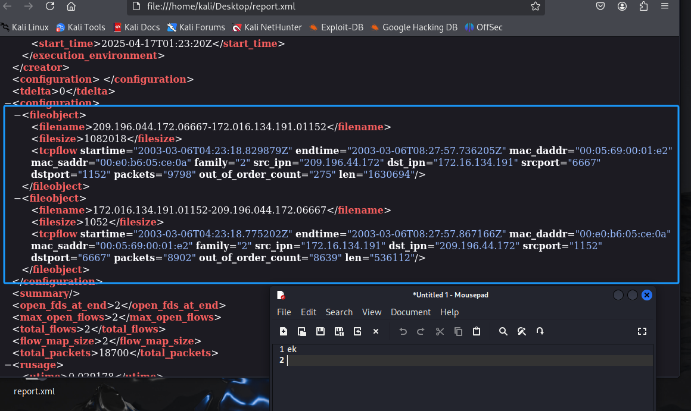Click Mousepad's open/new-window document icon

(302, 331)
